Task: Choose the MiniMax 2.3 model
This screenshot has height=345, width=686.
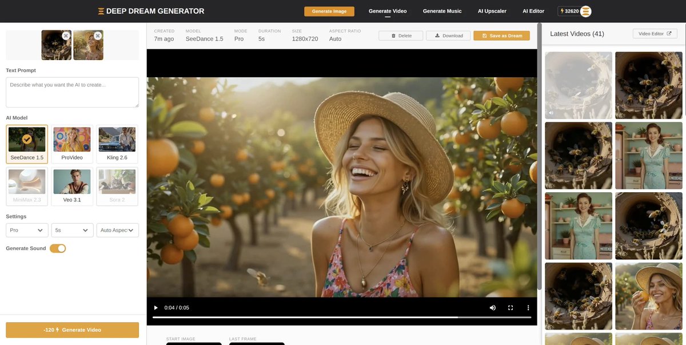Action: click(27, 187)
